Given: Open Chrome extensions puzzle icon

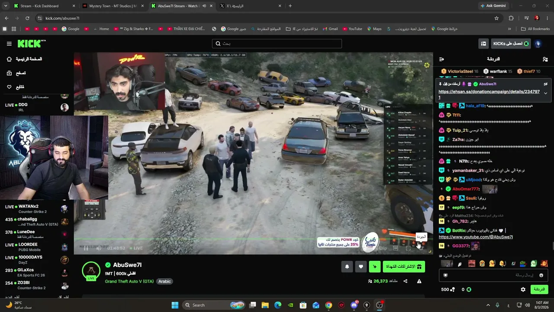Looking at the screenshot, I should tap(511, 18).
